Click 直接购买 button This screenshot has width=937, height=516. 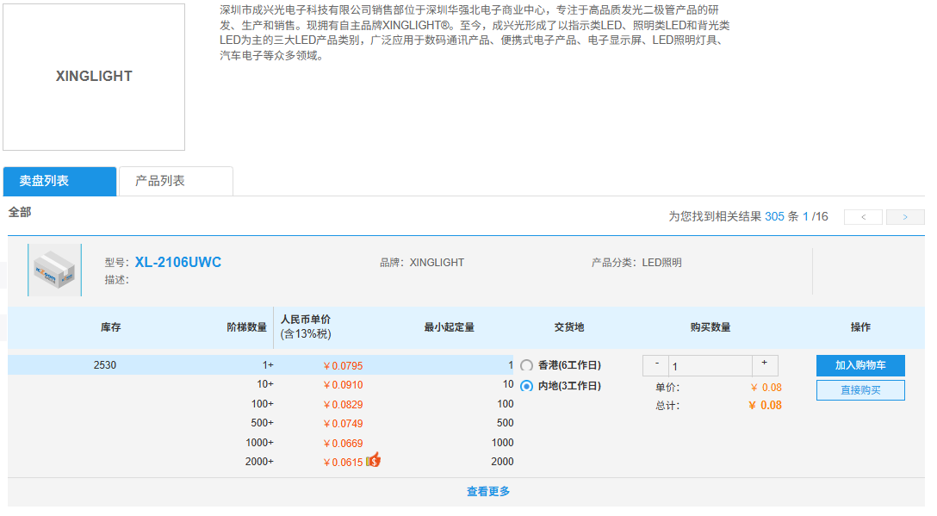click(x=860, y=390)
